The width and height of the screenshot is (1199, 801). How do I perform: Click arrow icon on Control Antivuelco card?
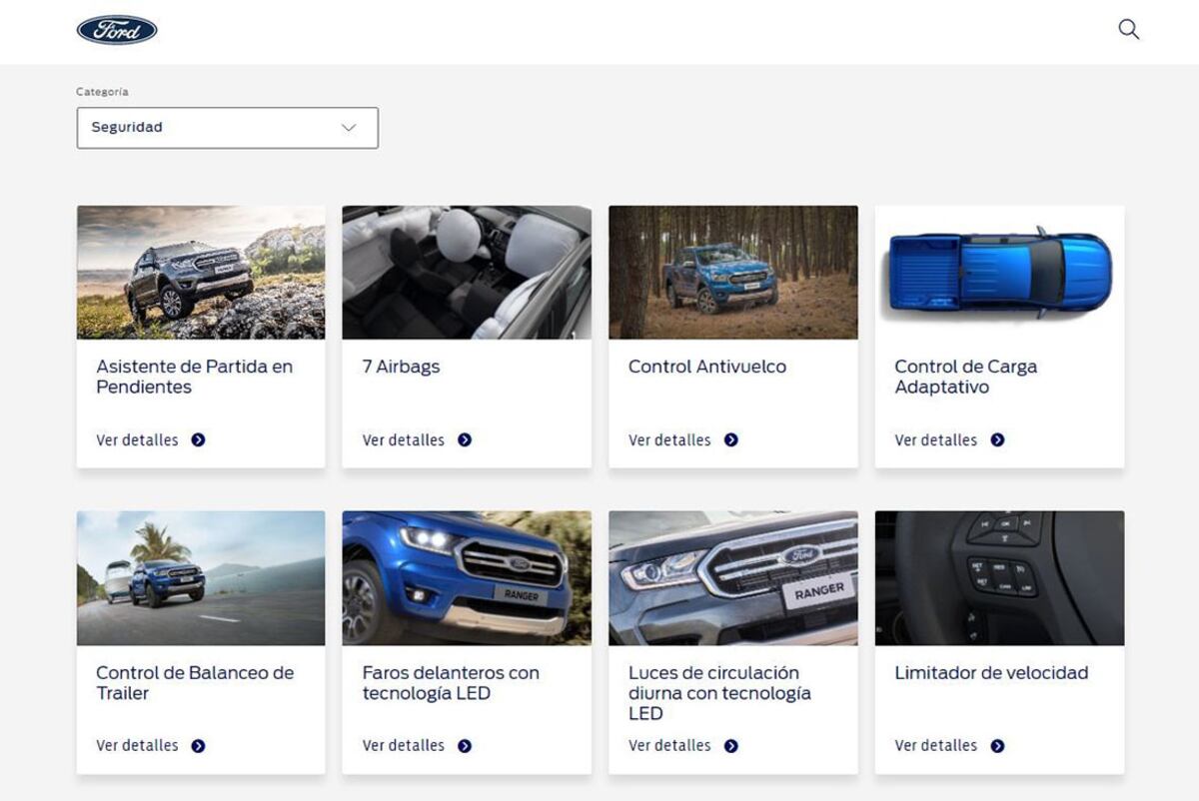tap(731, 439)
